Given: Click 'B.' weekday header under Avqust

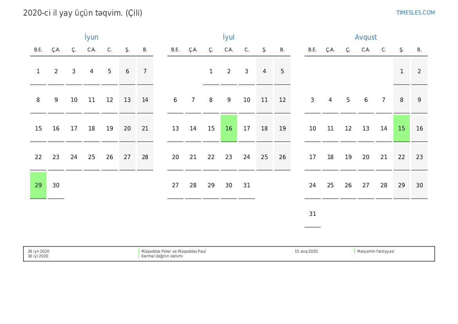Looking at the screenshot, I should 420,50.
